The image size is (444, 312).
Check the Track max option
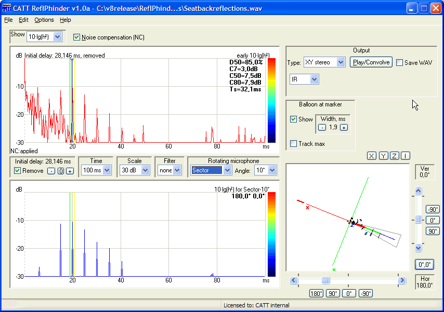point(294,144)
